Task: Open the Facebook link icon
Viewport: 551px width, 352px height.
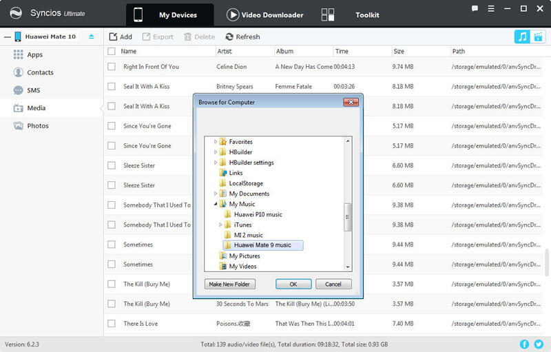Action: tap(524, 344)
